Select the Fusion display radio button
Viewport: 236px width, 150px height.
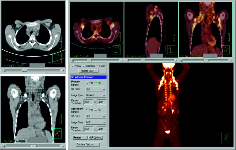tap(98, 66)
